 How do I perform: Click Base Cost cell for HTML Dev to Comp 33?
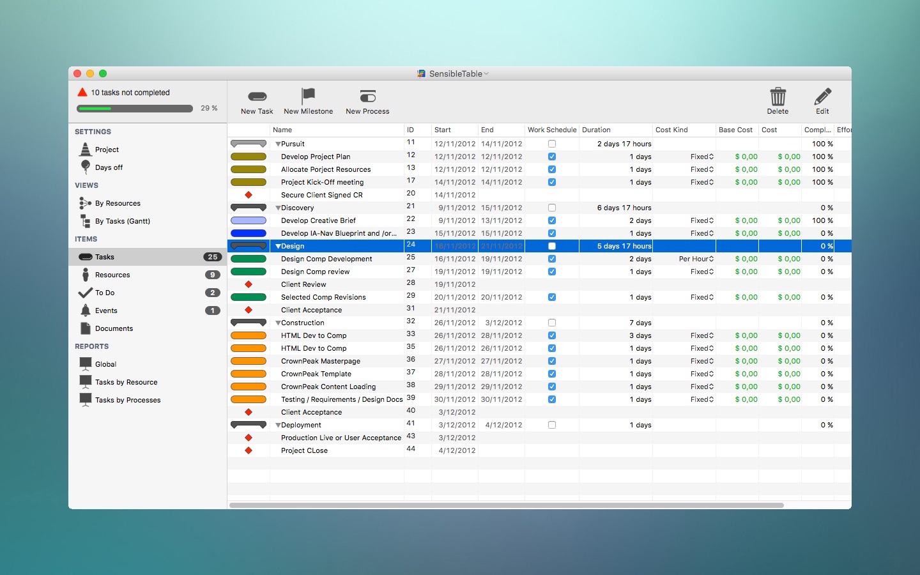(737, 335)
